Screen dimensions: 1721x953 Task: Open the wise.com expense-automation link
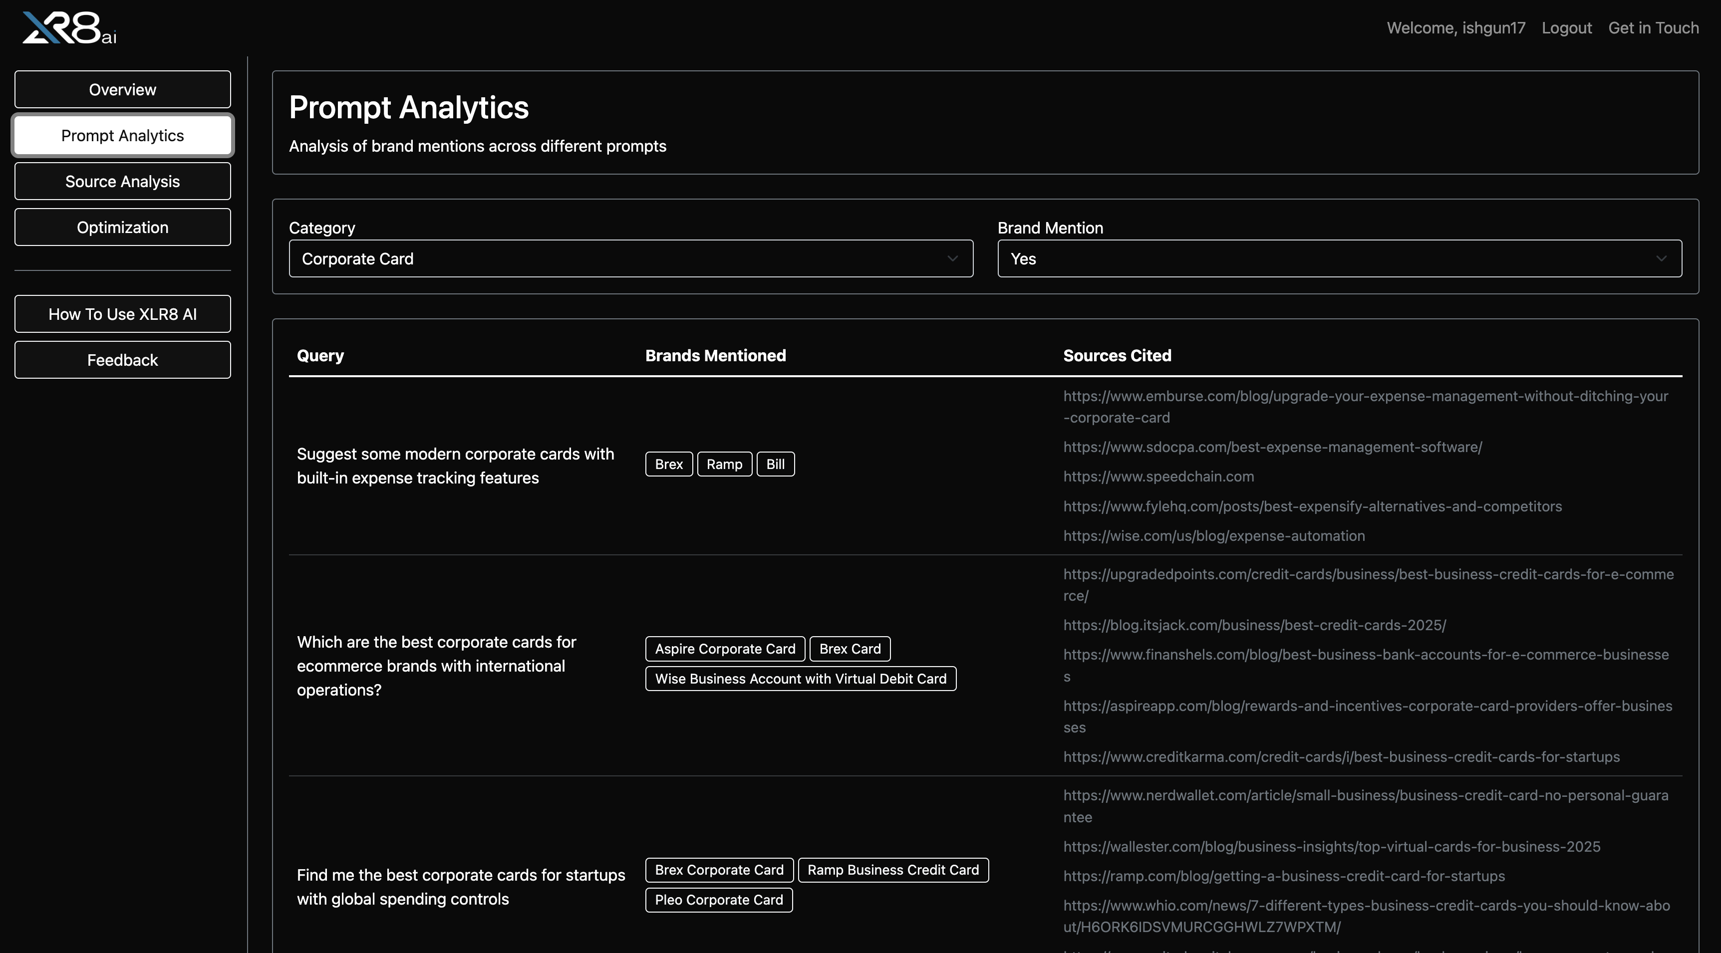click(x=1214, y=535)
